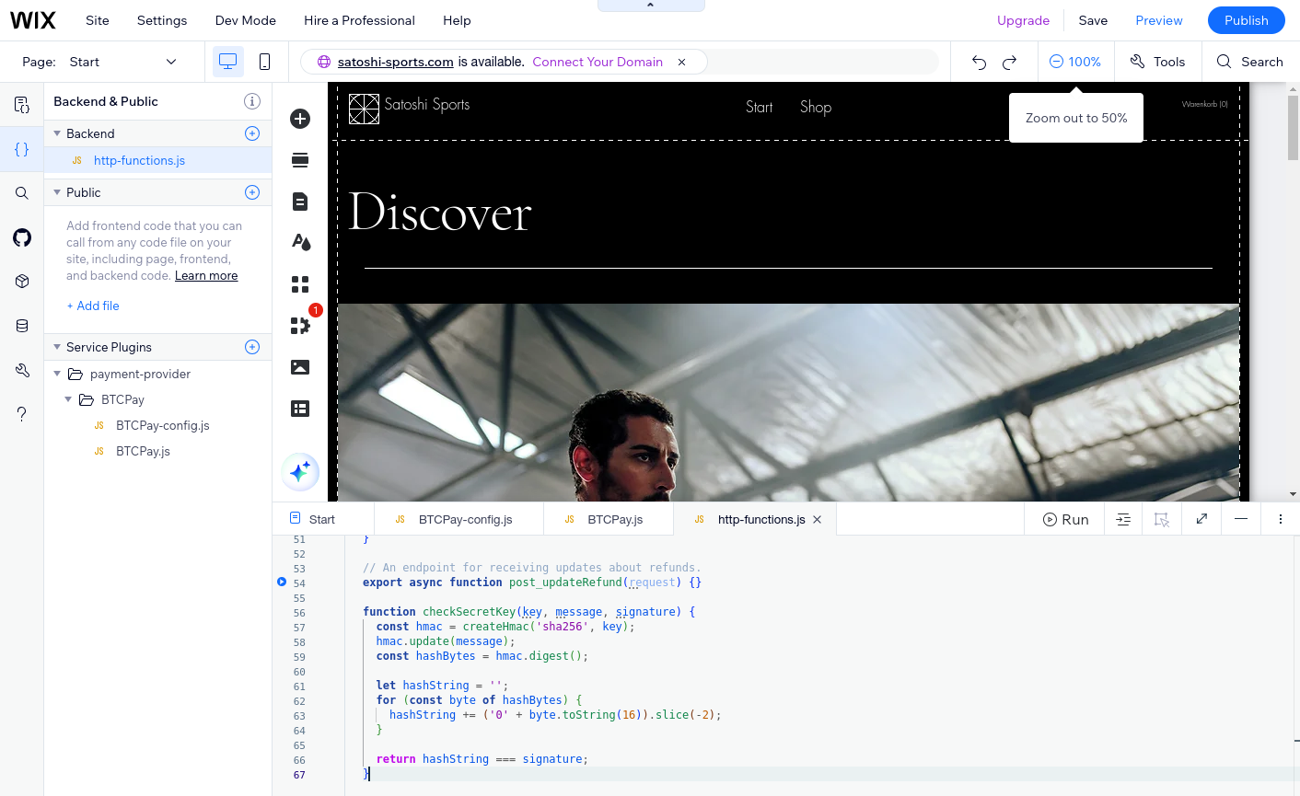Open the Databases panel

pos(21,325)
